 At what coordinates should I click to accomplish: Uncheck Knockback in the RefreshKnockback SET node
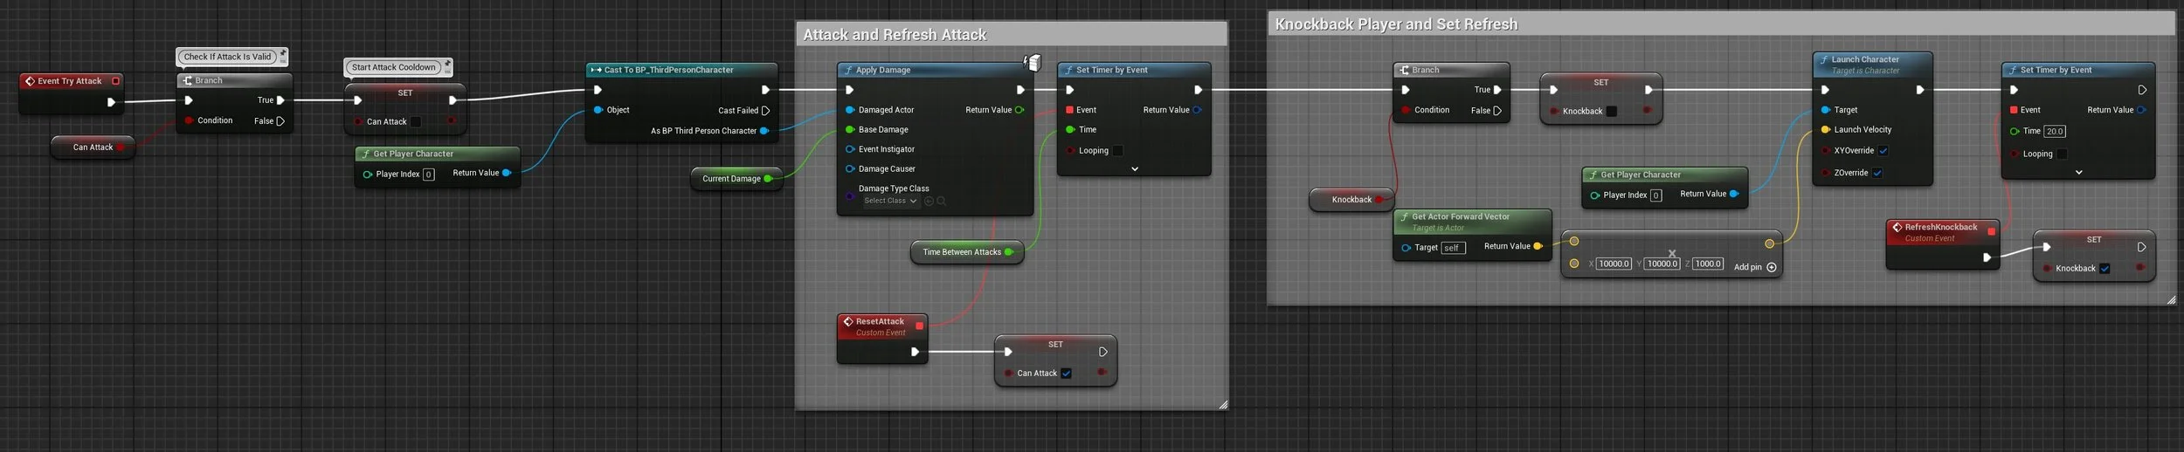(2105, 269)
